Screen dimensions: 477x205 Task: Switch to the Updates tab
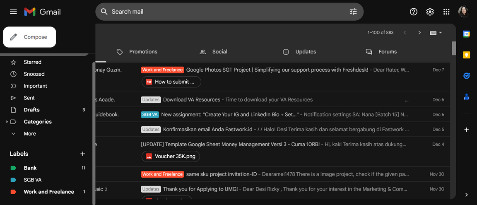[300, 52]
